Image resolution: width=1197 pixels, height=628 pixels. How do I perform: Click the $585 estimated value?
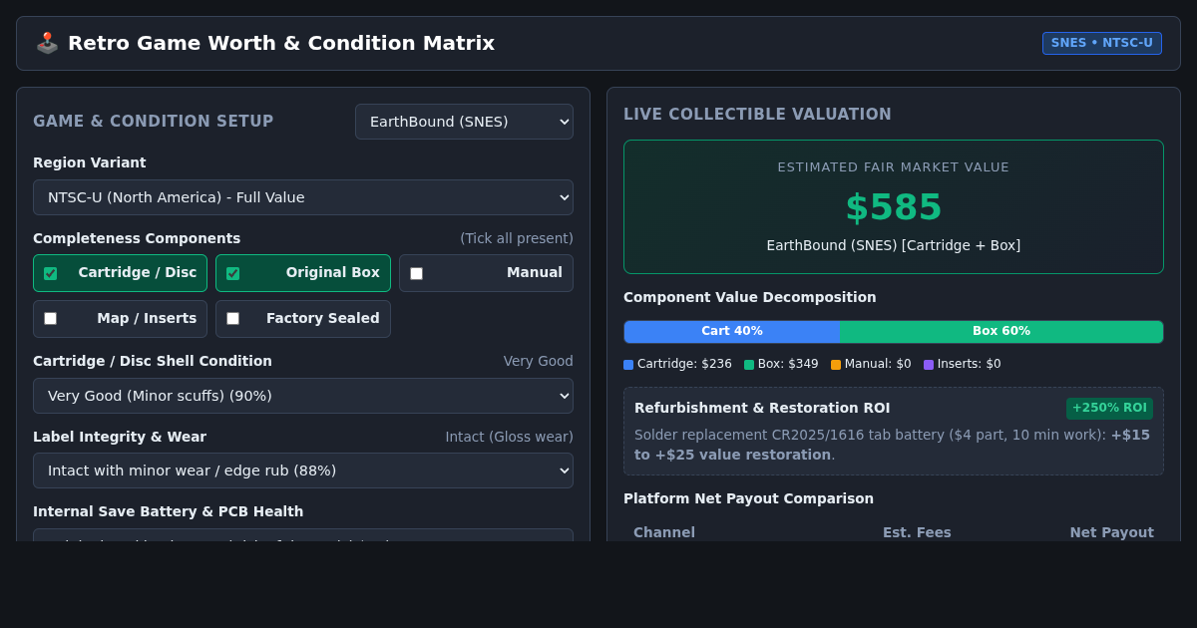pos(894,207)
